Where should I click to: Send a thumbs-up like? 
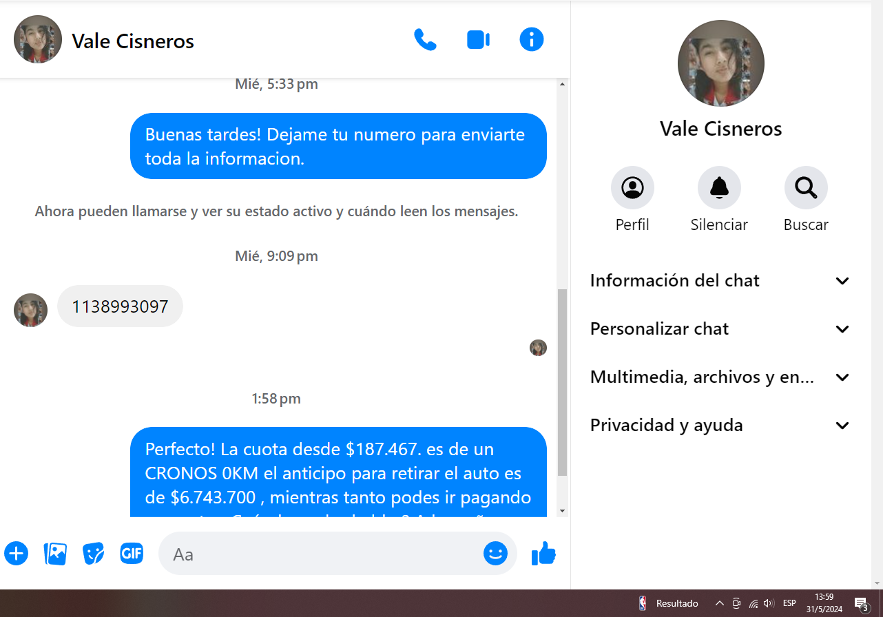[543, 553]
